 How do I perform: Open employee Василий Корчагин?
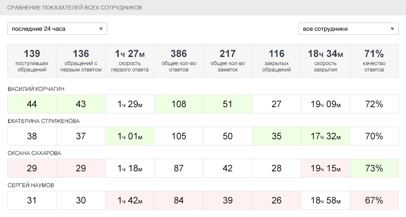coord(36,89)
